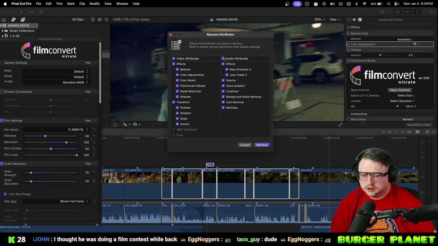Open the retiming speedometer menu
The height and width of the screenshot is (246, 438).
click(137, 125)
